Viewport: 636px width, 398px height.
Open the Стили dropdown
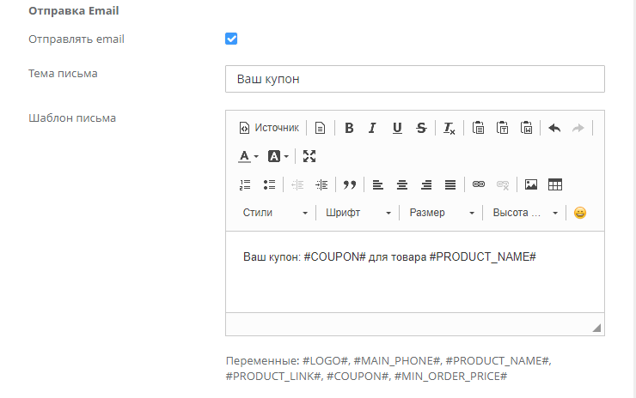tap(275, 213)
